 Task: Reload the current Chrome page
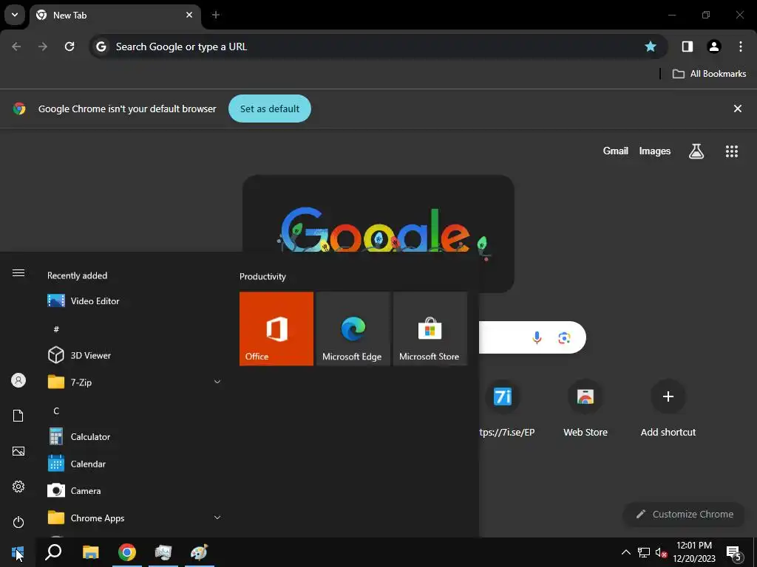69,47
